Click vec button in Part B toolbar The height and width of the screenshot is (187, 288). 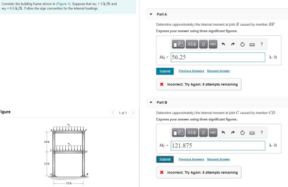click(213, 133)
